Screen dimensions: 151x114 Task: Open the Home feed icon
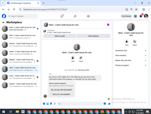point(62,16)
